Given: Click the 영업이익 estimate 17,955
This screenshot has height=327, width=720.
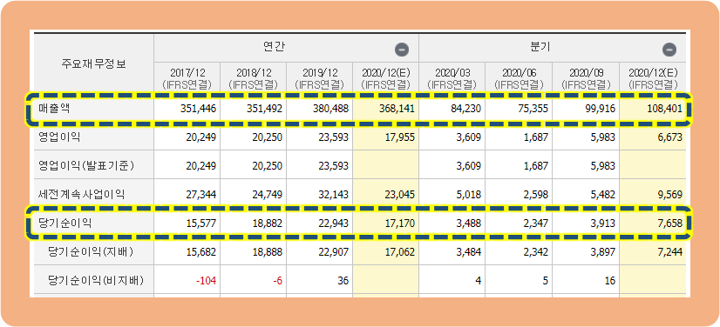Looking at the screenshot, I should pos(399,137).
